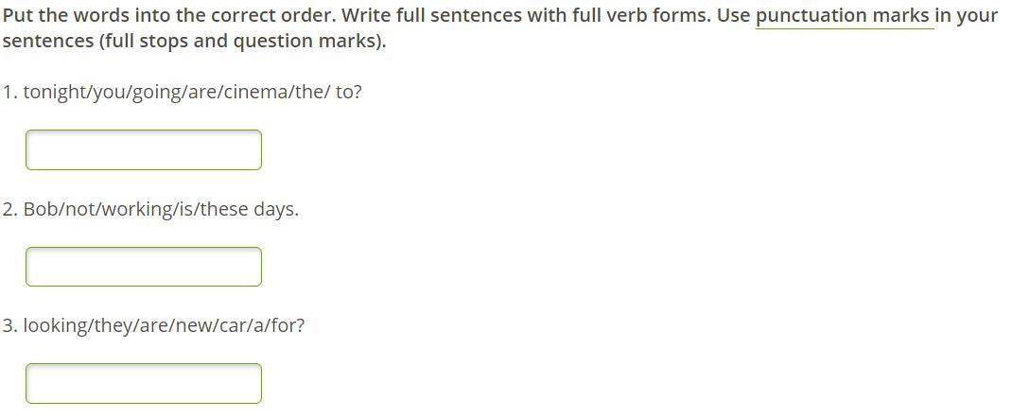Click the name "Bob" in question 2

tap(40, 210)
